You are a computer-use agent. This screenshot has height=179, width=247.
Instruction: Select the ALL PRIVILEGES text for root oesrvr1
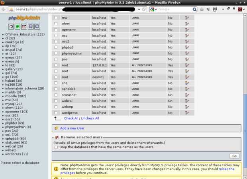(142, 77)
